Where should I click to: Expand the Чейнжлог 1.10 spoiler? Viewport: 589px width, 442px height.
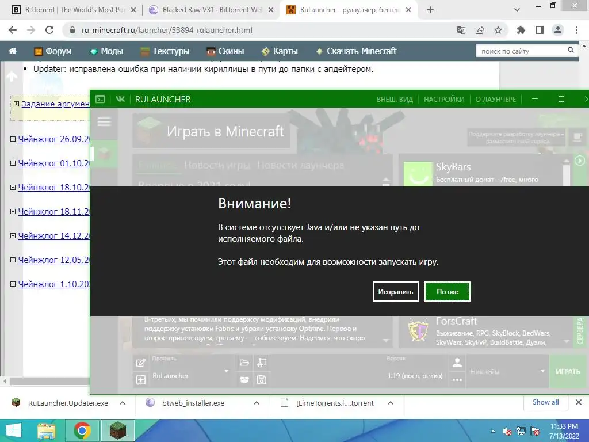13,284
